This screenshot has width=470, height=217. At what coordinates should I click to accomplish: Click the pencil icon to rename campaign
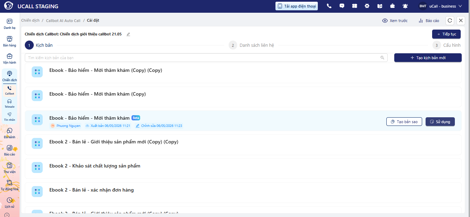click(x=128, y=34)
